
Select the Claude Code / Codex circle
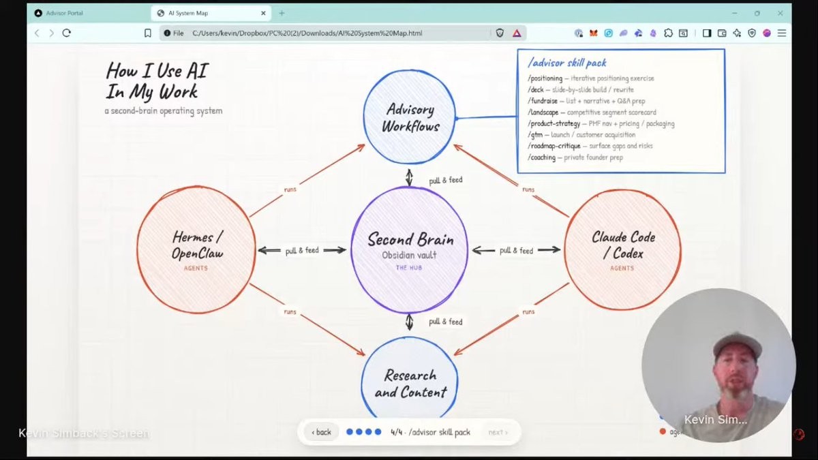point(622,250)
